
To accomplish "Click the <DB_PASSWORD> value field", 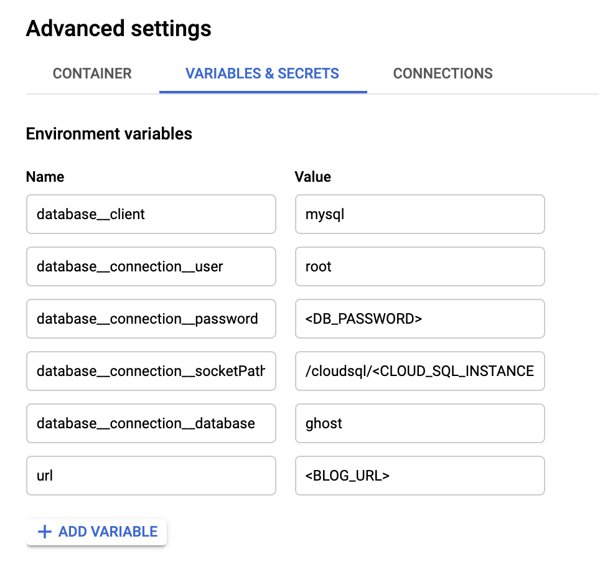I will [x=420, y=319].
